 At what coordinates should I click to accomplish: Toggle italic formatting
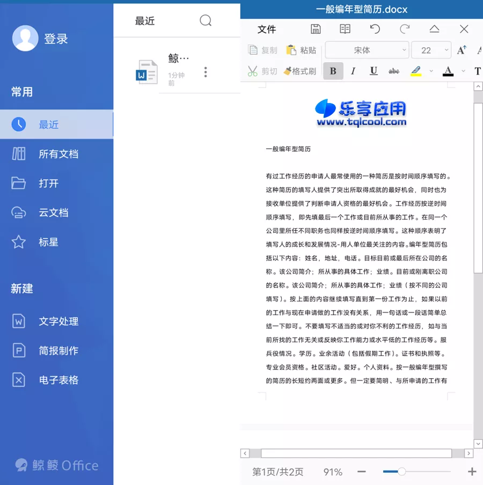[354, 71]
